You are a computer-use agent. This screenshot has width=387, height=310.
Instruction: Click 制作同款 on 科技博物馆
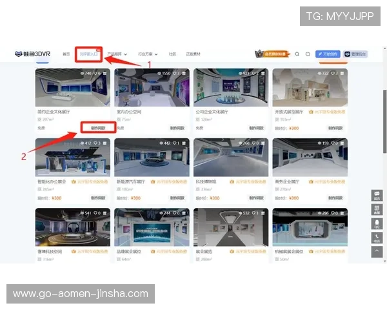click(257, 198)
